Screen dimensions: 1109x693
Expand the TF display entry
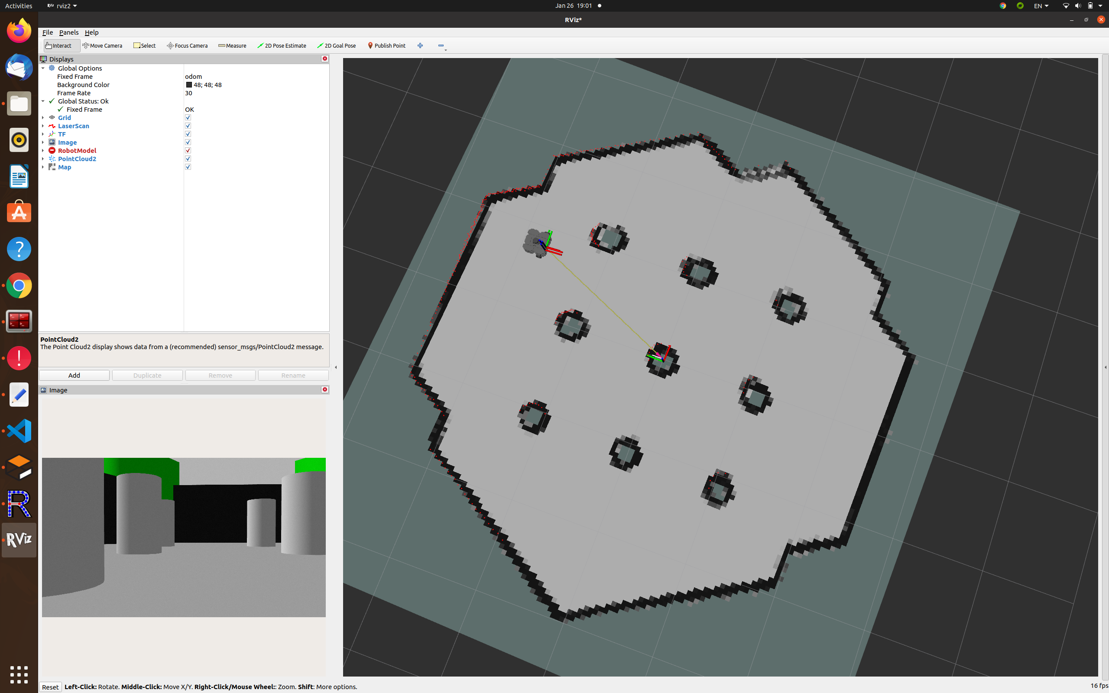(x=43, y=134)
